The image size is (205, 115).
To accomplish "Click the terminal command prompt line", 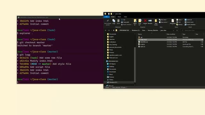I will click(60, 82).
